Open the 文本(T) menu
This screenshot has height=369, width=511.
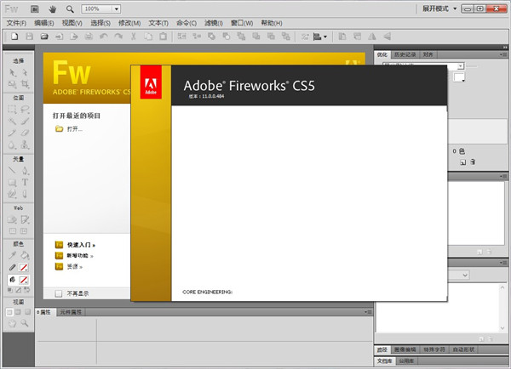pyautogui.click(x=158, y=23)
